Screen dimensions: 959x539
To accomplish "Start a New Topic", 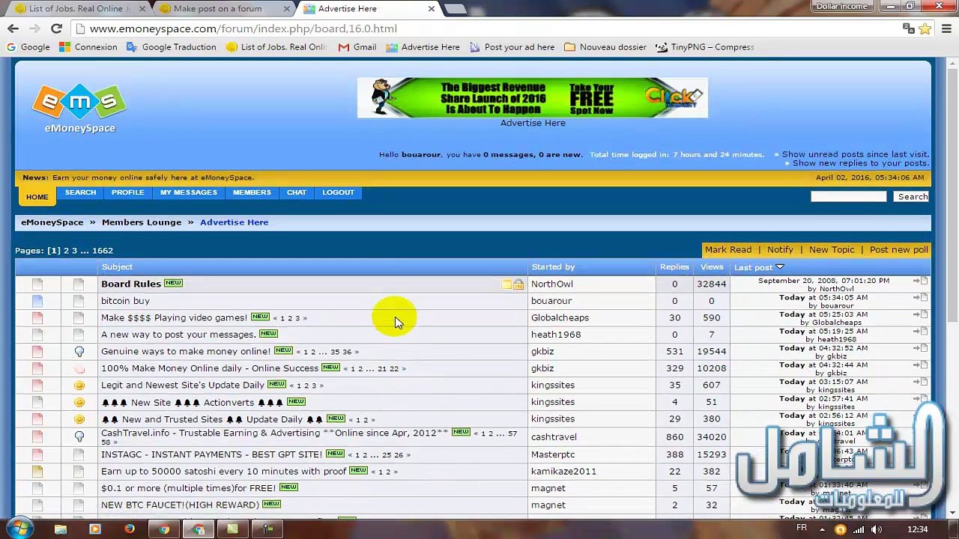I will [x=832, y=249].
